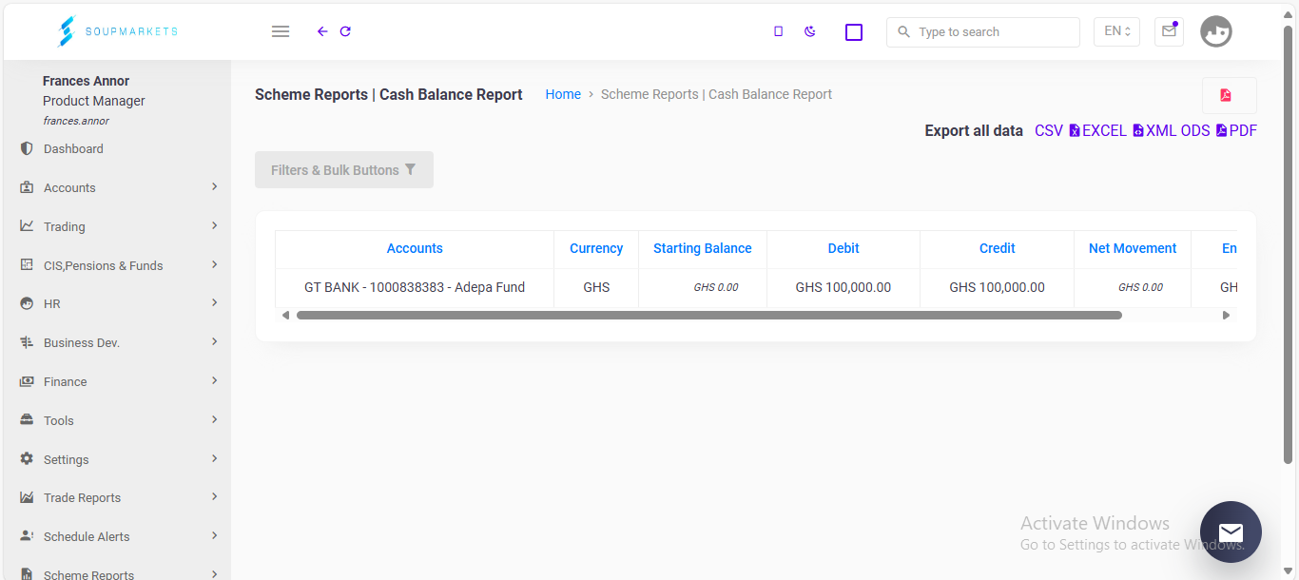Expand the Business Dev. chevron
The width and height of the screenshot is (1299, 580).
pyautogui.click(x=215, y=341)
